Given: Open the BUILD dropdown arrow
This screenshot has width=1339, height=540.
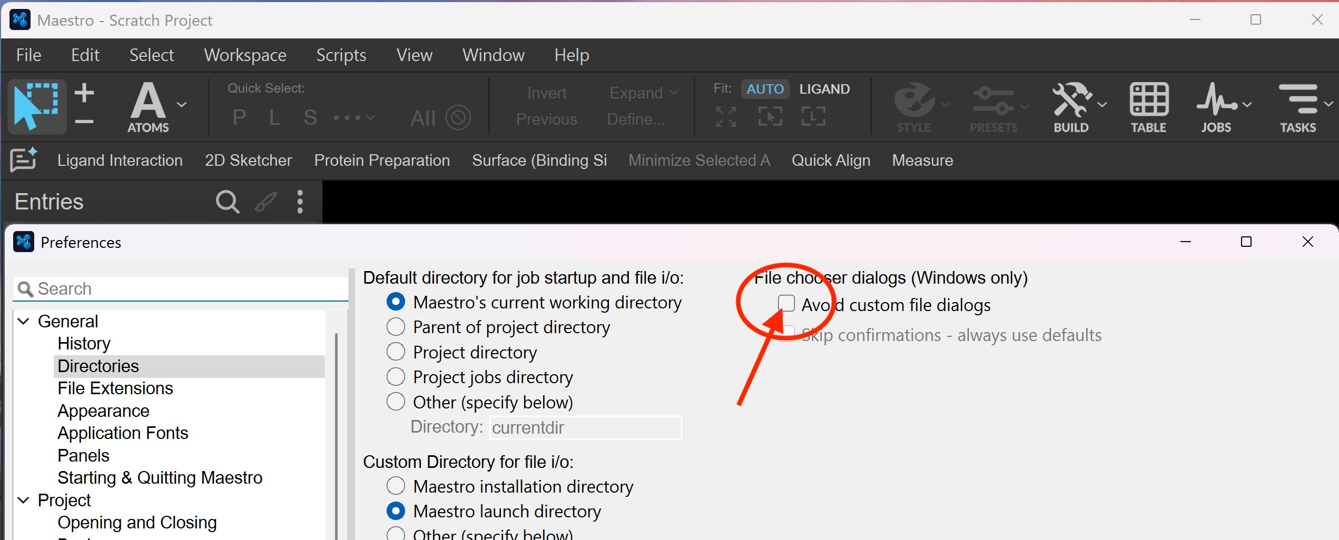Looking at the screenshot, I should pos(1102,105).
